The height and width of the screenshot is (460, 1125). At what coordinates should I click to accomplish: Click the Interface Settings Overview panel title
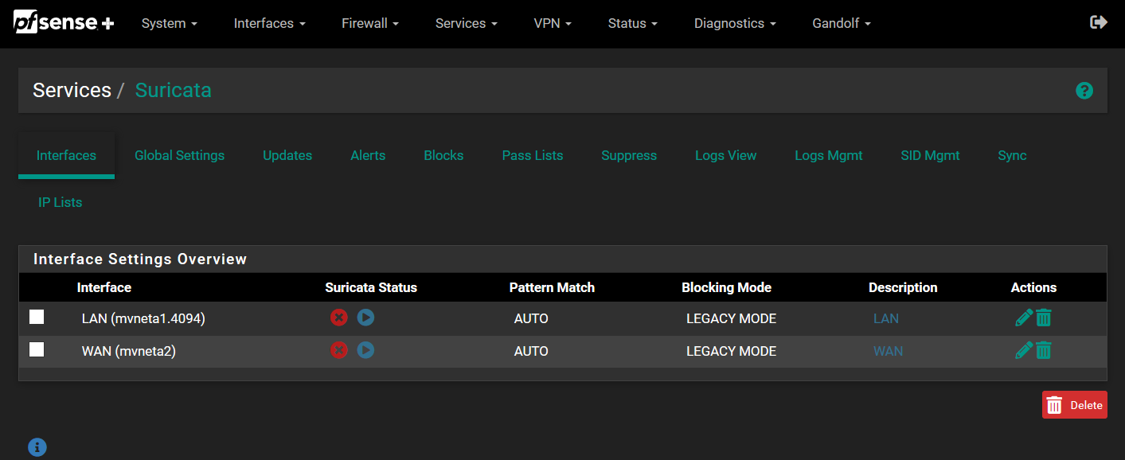tap(140, 259)
